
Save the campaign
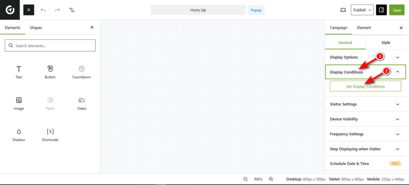(397, 10)
